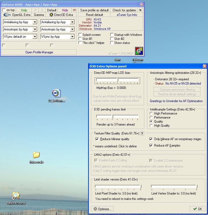
Task: Disable Reduce trilinear quality checkbox
Action: click(97, 139)
